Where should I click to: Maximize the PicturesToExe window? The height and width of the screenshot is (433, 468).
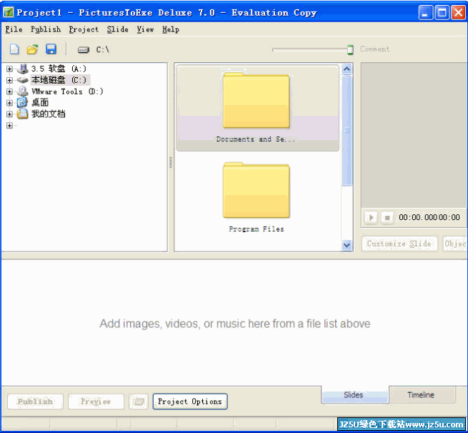point(442,13)
